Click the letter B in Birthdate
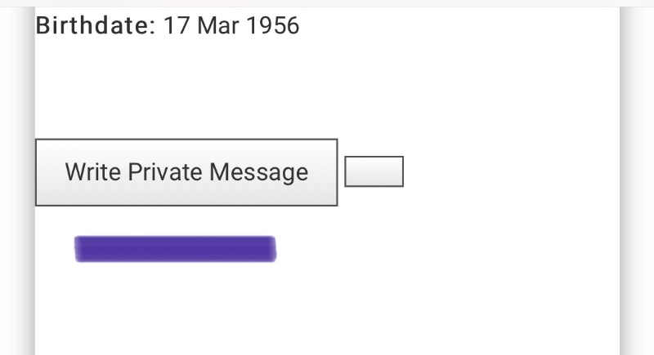 (43, 26)
